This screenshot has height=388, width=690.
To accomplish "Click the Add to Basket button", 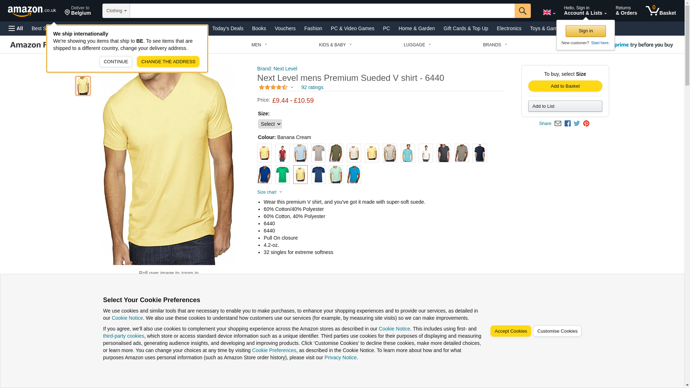I will (x=565, y=86).
